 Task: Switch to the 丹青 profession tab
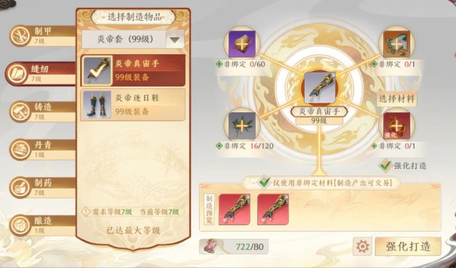(x=43, y=150)
